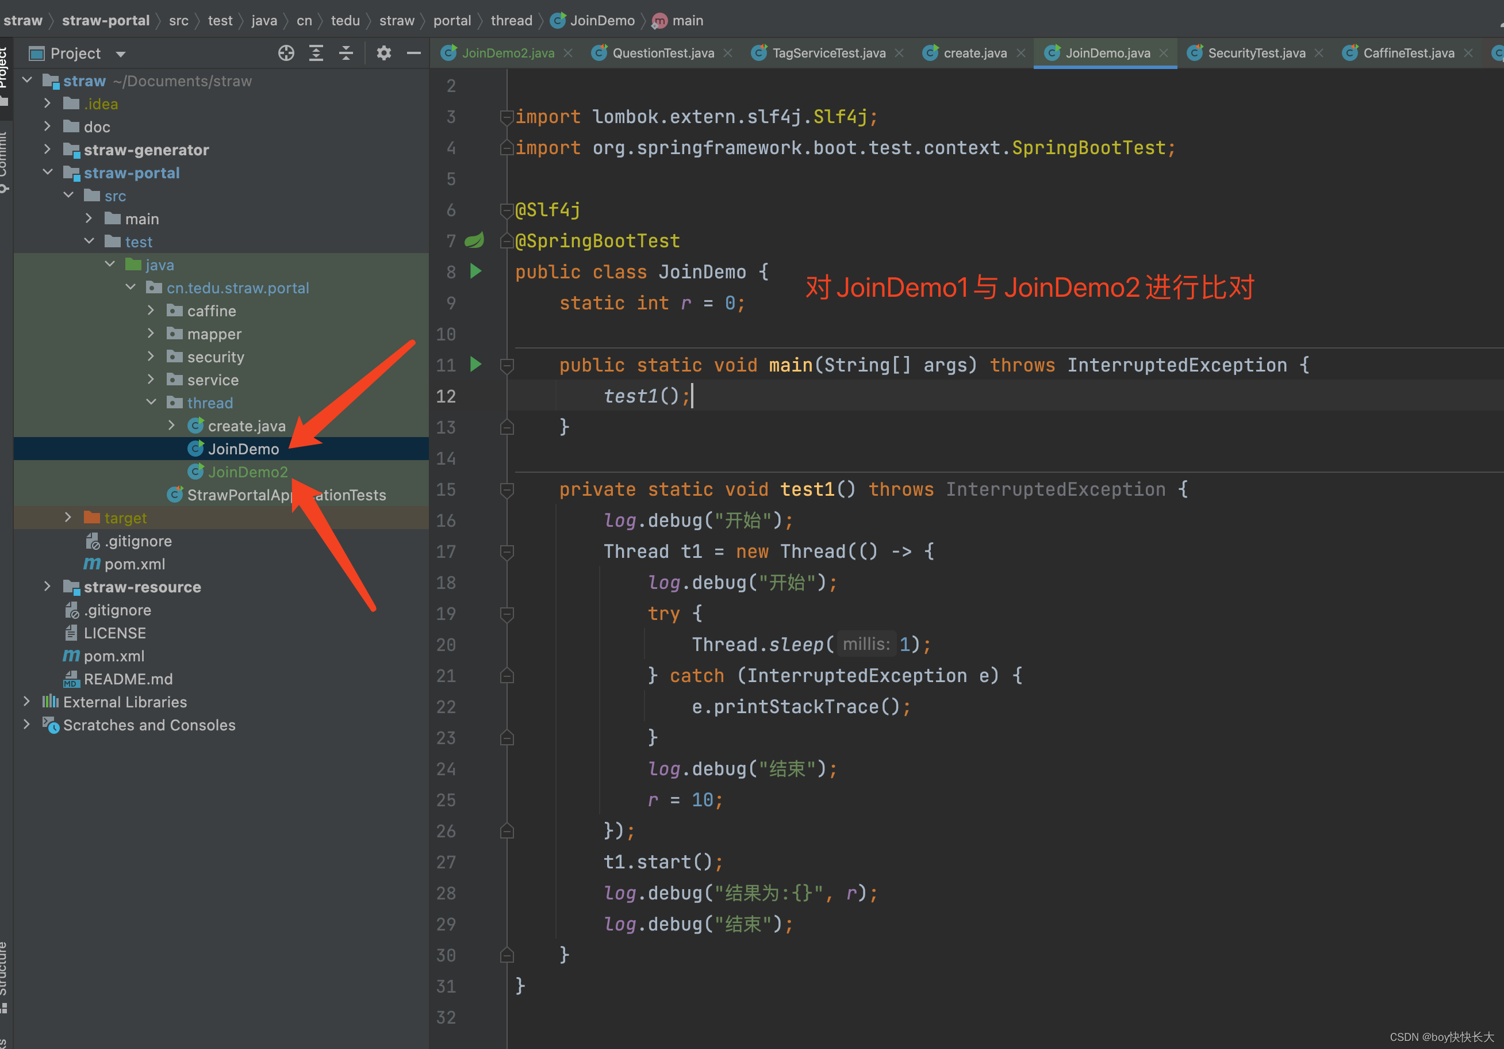The width and height of the screenshot is (1504, 1049).
Task: Expand the caffine package folder
Action: click(151, 311)
